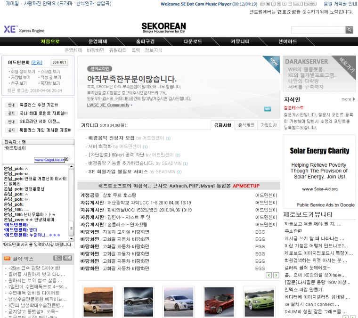The height and width of the screenshot is (318, 358).
Task: Skip to previous track in music player
Action: point(262,4)
